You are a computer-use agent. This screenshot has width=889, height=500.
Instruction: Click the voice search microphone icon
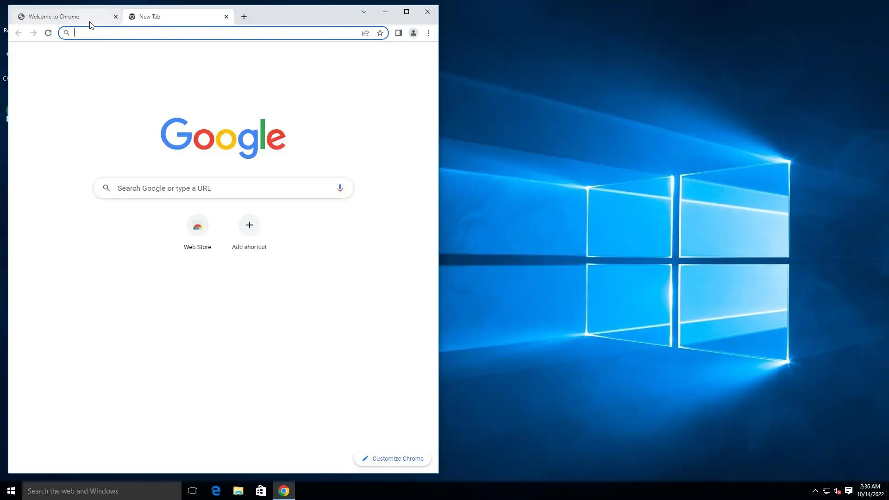[340, 188]
